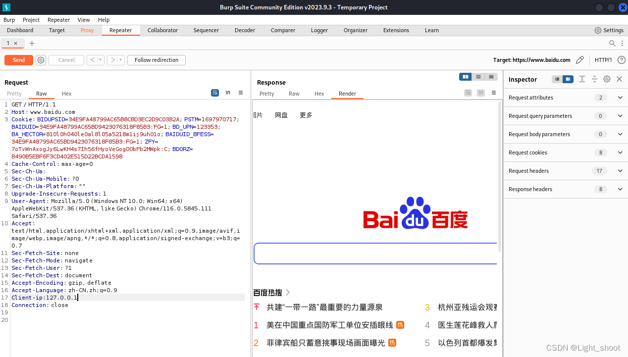628x357 pixels.
Task: Click 更多 link in rendered page
Action: (x=306, y=115)
